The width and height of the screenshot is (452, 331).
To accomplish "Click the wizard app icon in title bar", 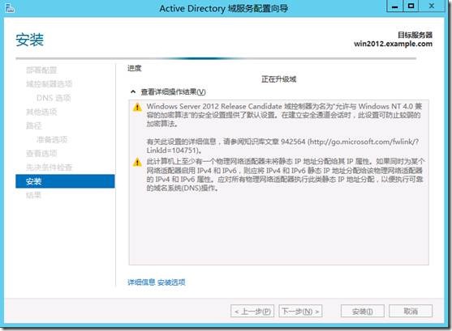I will (x=10, y=8).
